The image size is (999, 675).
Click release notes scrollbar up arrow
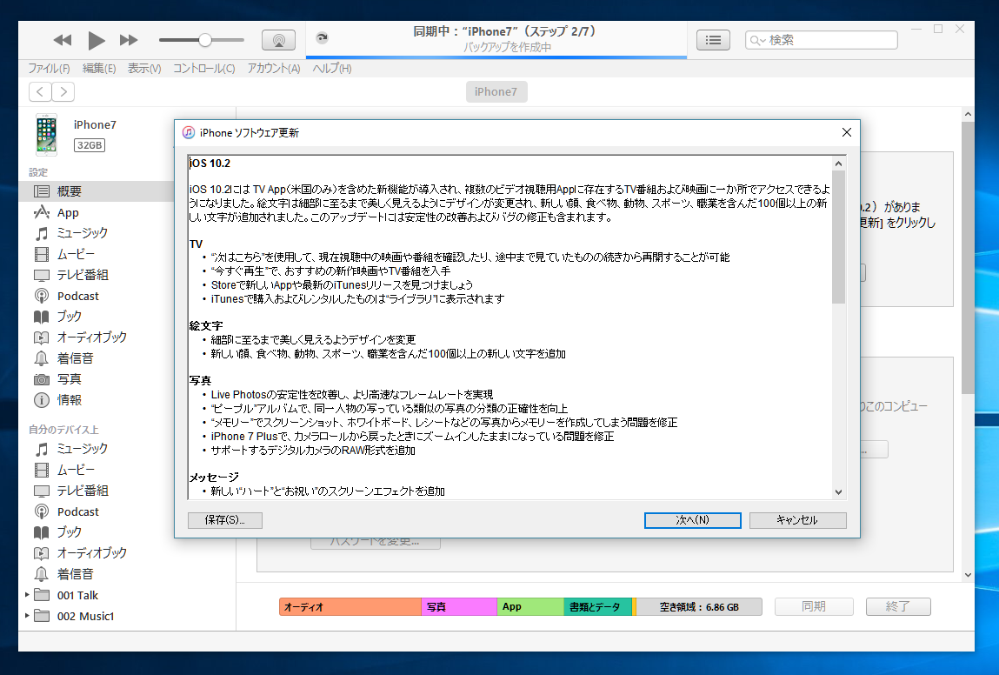(x=838, y=164)
